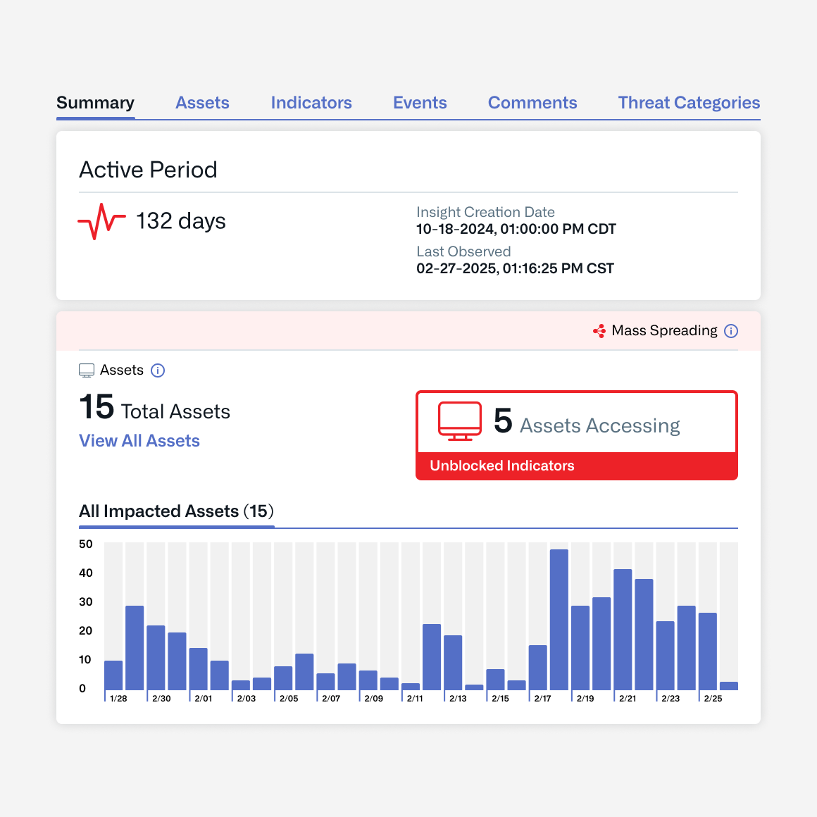Go to the Events tab
The image size is (817, 817).
click(x=420, y=103)
